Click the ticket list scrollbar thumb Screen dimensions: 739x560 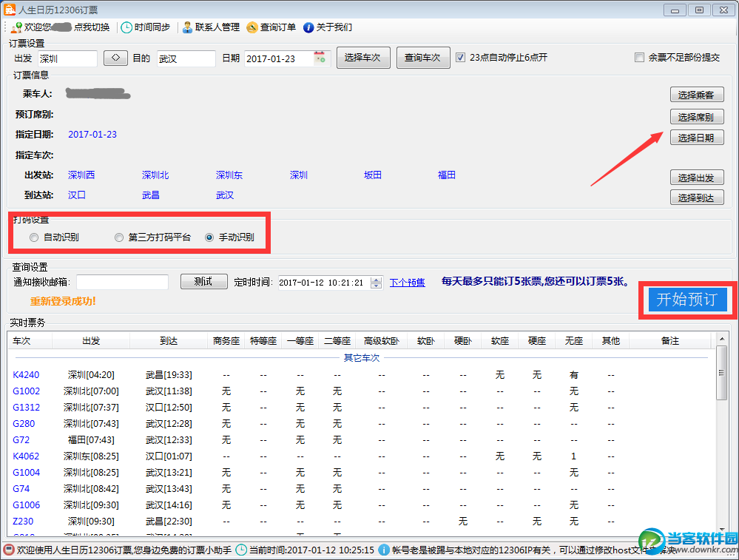coord(721,373)
